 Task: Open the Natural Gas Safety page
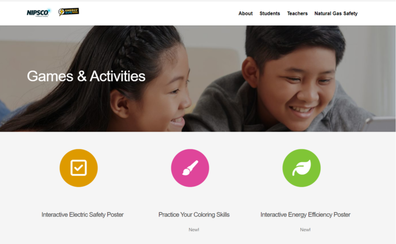point(336,13)
